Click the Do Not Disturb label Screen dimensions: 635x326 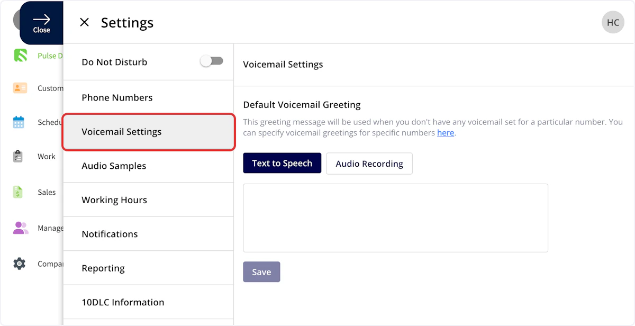click(x=114, y=62)
